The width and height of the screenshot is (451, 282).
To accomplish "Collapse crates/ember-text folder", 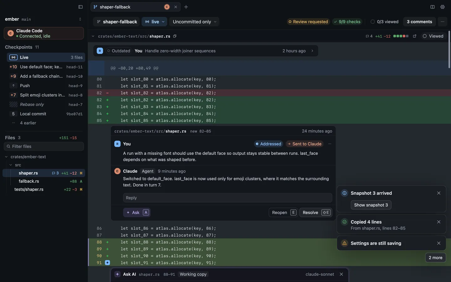I will [x=6, y=157].
